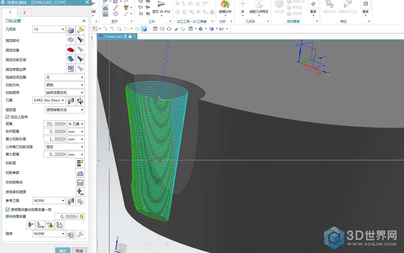Open the 陡峭空间范围 dropdown
Image resolution: width=404 pixels, height=253 pixels.
coord(65,77)
